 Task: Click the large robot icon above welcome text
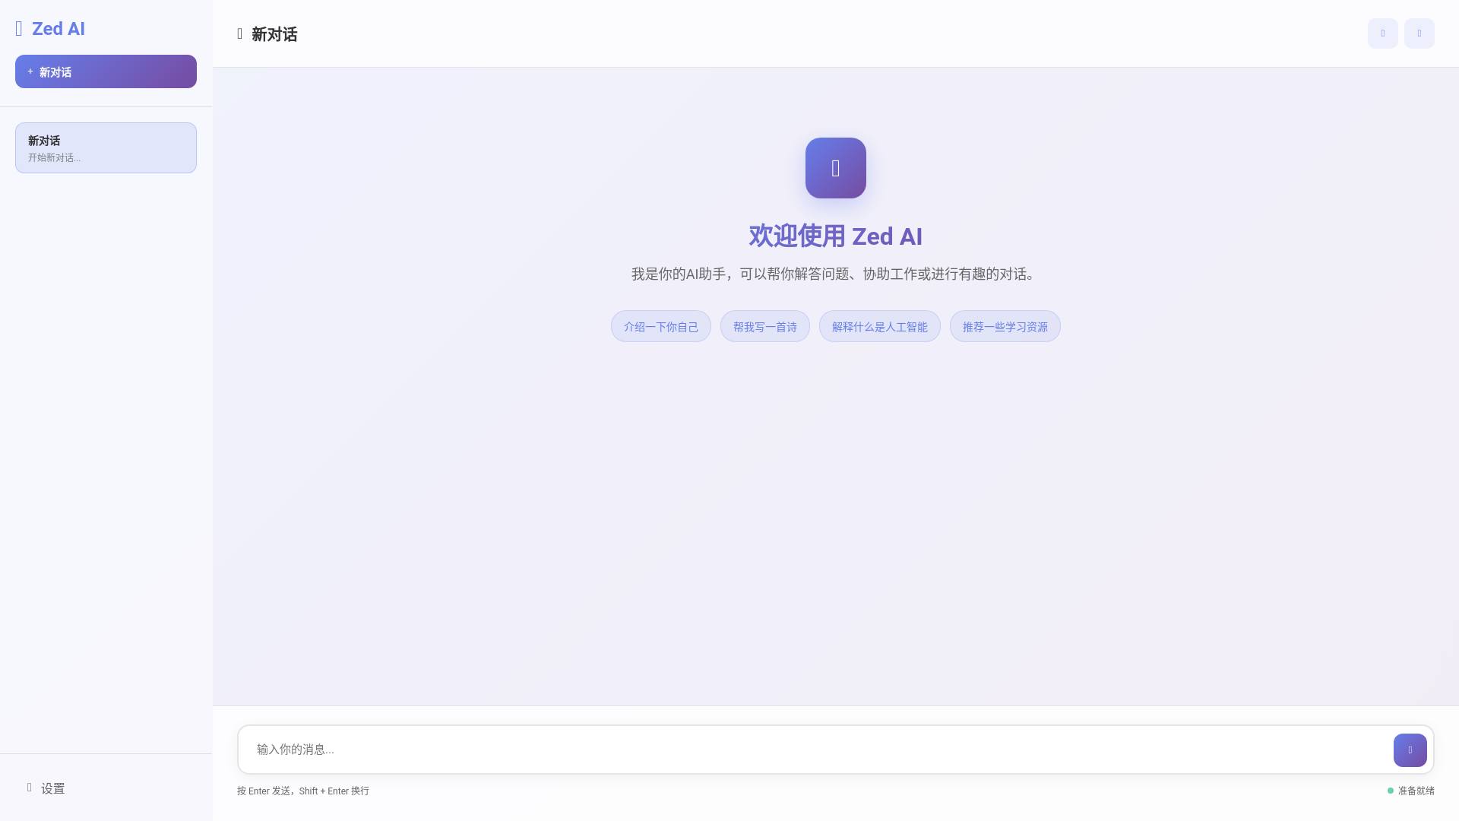836,168
